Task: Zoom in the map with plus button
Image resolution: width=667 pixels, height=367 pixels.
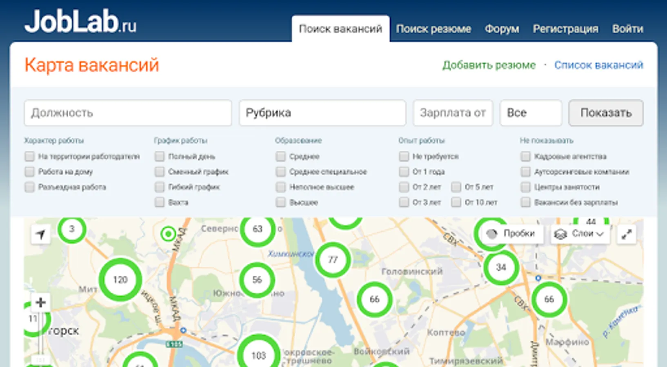Action: point(40,302)
